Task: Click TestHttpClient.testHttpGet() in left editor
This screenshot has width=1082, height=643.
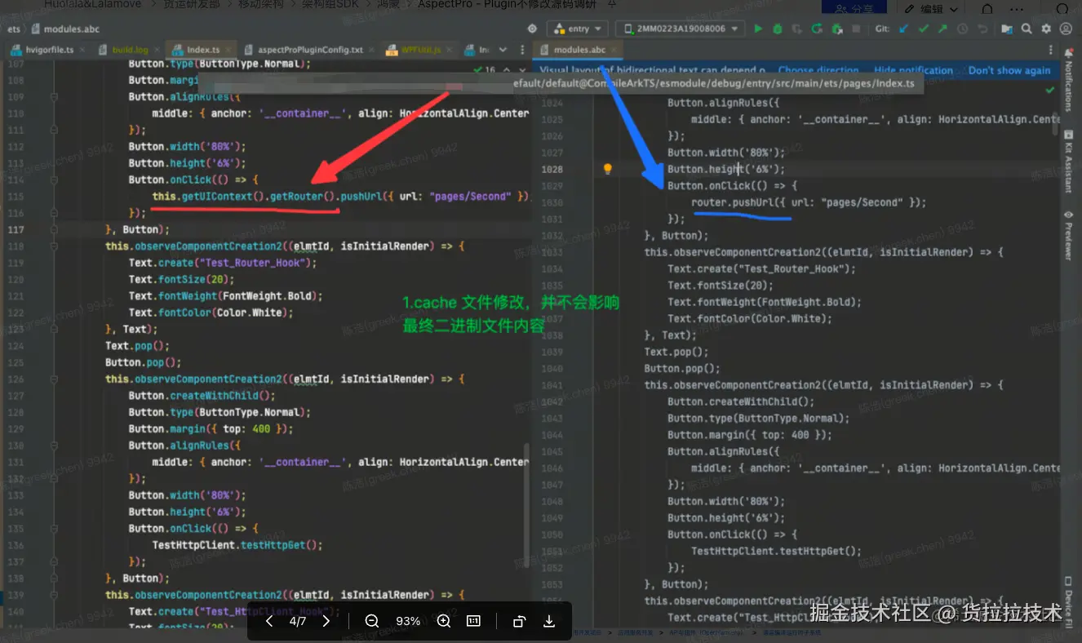Action: 237,545
